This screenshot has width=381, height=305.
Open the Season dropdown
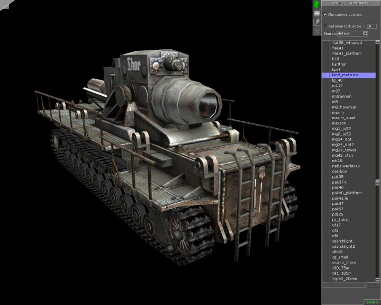[x=365, y=33]
